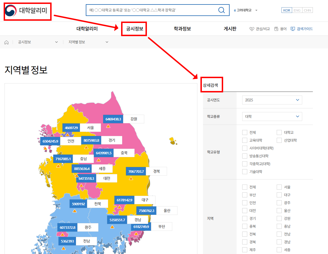Open the 대학알리미 main menu item
The image size is (328, 254).
pyautogui.click(x=87, y=29)
